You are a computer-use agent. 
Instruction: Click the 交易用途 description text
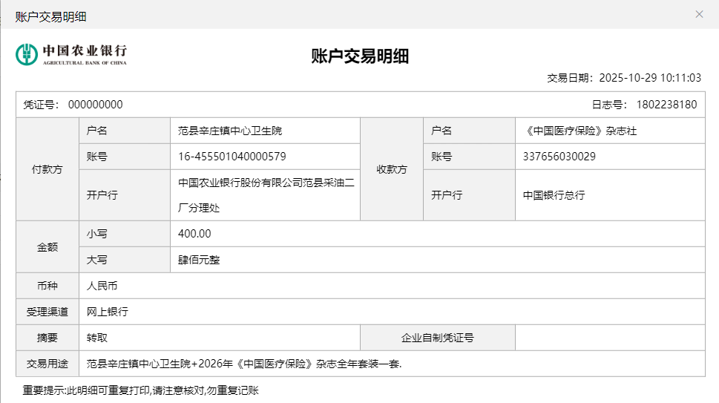pyautogui.click(x=244, y=364)
